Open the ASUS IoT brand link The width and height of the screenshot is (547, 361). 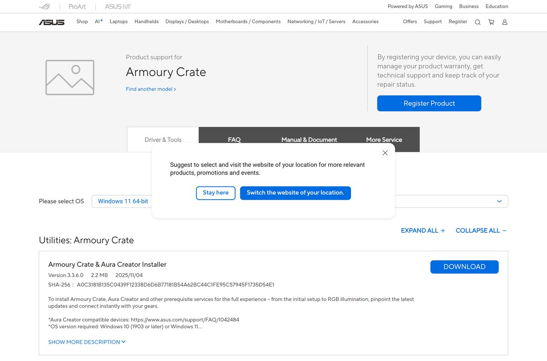point(118,6)
